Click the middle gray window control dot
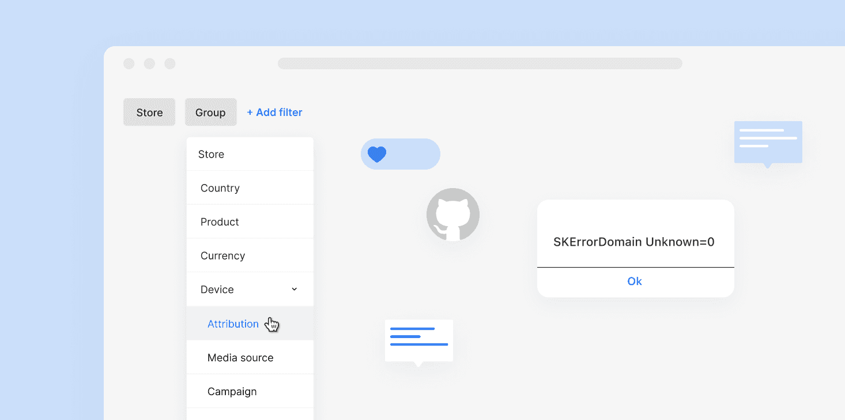The height and width of the screenshot is (420, 845). tap(149, 63)
